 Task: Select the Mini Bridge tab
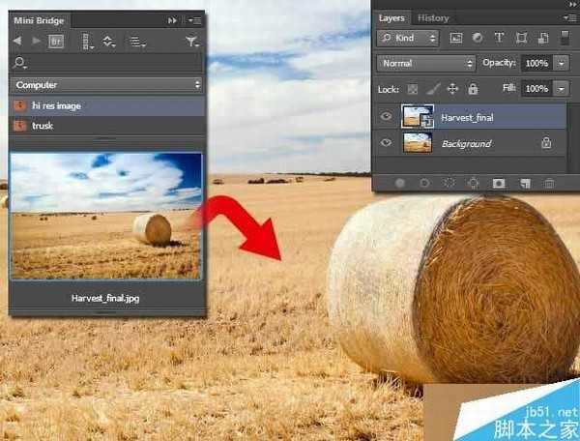[37, 19]
